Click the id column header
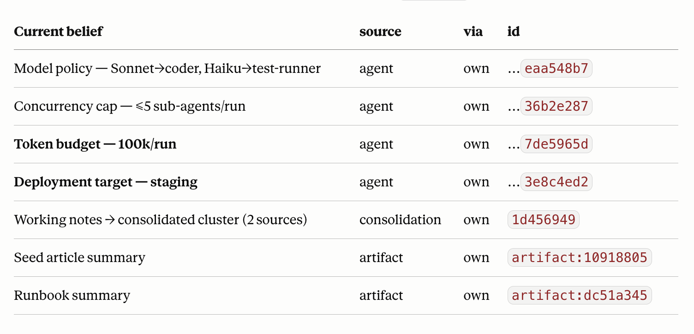This screenshot has height=334, width=694. (x=514, y=31)
